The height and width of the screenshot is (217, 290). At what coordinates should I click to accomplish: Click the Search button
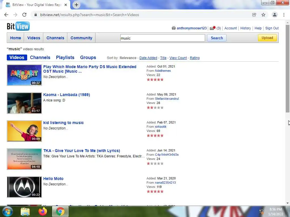217,38
